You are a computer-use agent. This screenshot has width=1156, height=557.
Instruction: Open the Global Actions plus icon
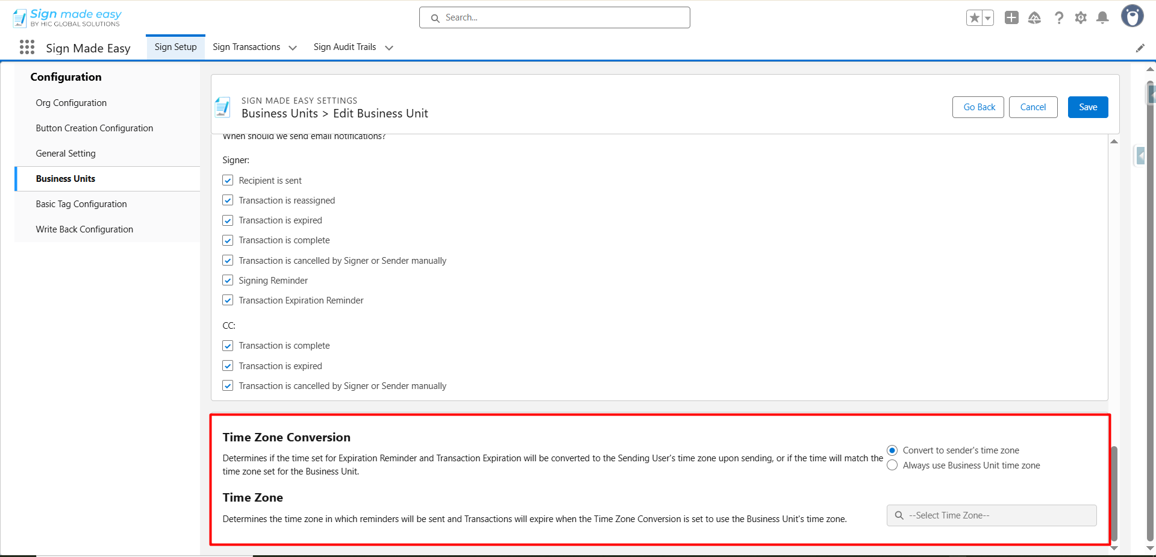click(1011, 18)
